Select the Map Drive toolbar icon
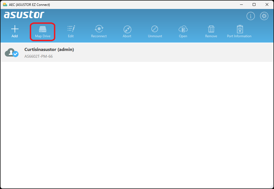The width and height of the screenshot is (274, 189). coord(43,29)
